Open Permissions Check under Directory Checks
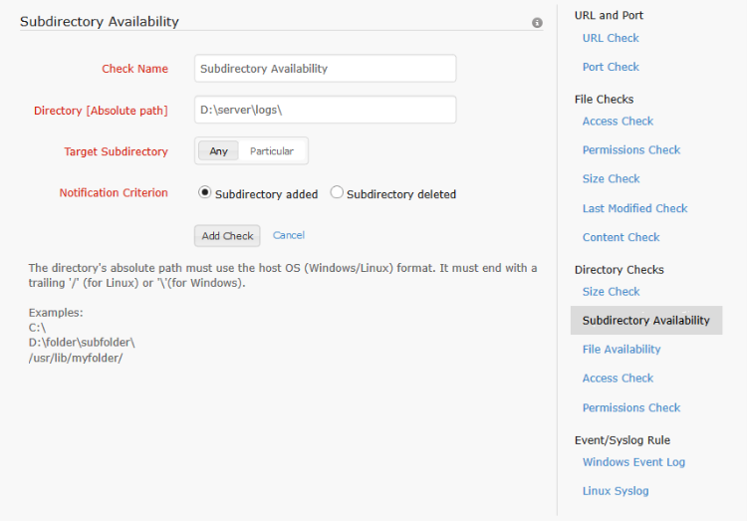Image resolution: width=747 pixels, height=521 pixels. [x=631, y=407]
